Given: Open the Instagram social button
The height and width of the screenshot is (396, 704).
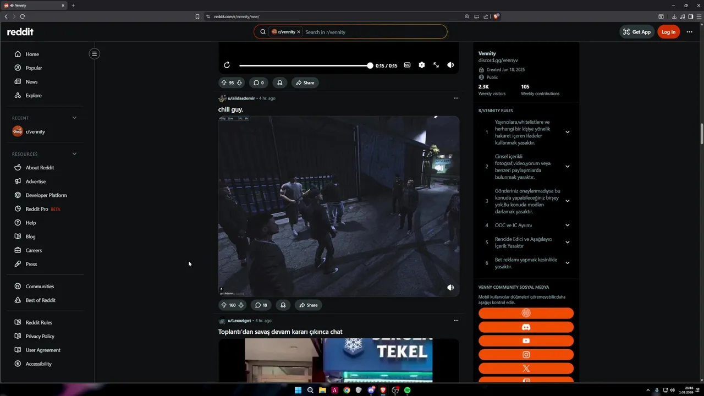Looking at the screenshot, I should click(x=526, y=355).
